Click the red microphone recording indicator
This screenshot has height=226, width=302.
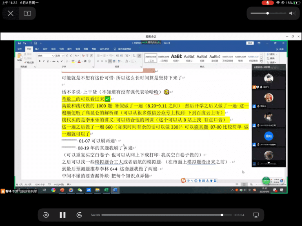coord(268,3)
